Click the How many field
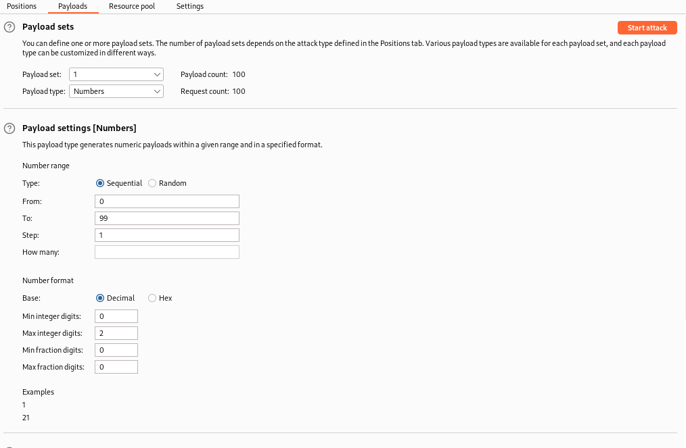This screenshot has width=686, height=448. click(167, 252)
